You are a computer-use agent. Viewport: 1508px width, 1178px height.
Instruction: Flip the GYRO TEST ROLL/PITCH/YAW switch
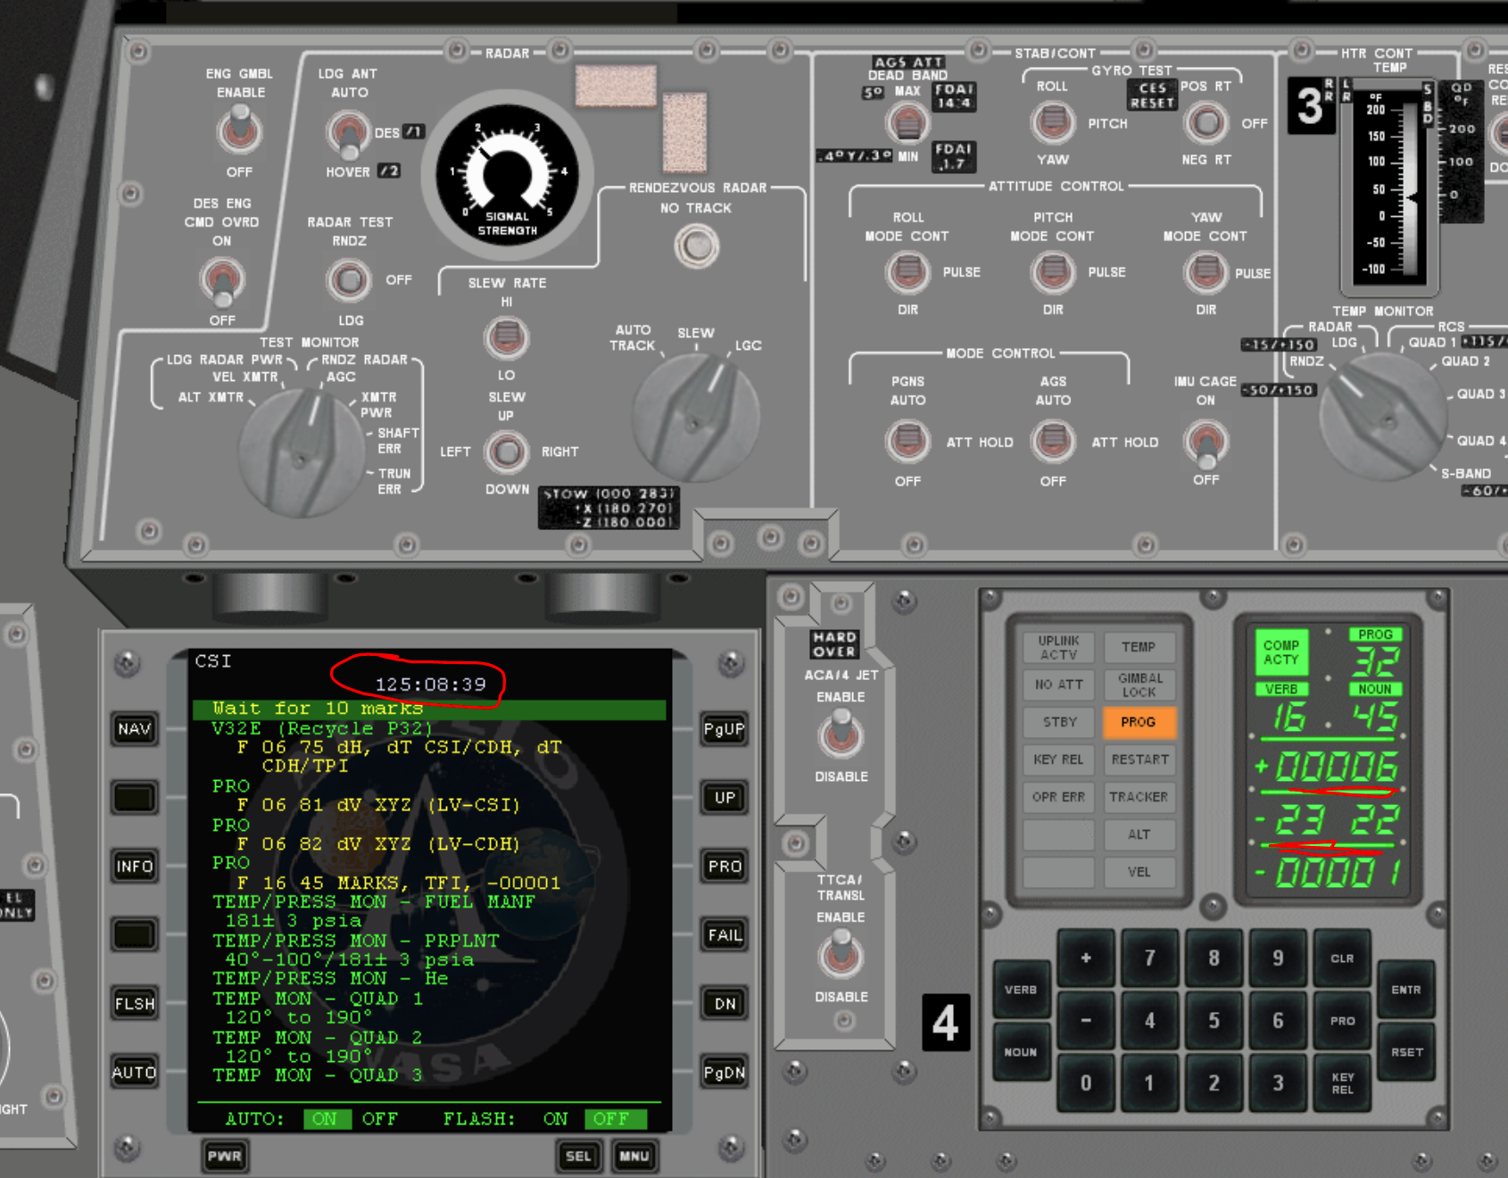pyautogui.click(x=1053, y=122)
